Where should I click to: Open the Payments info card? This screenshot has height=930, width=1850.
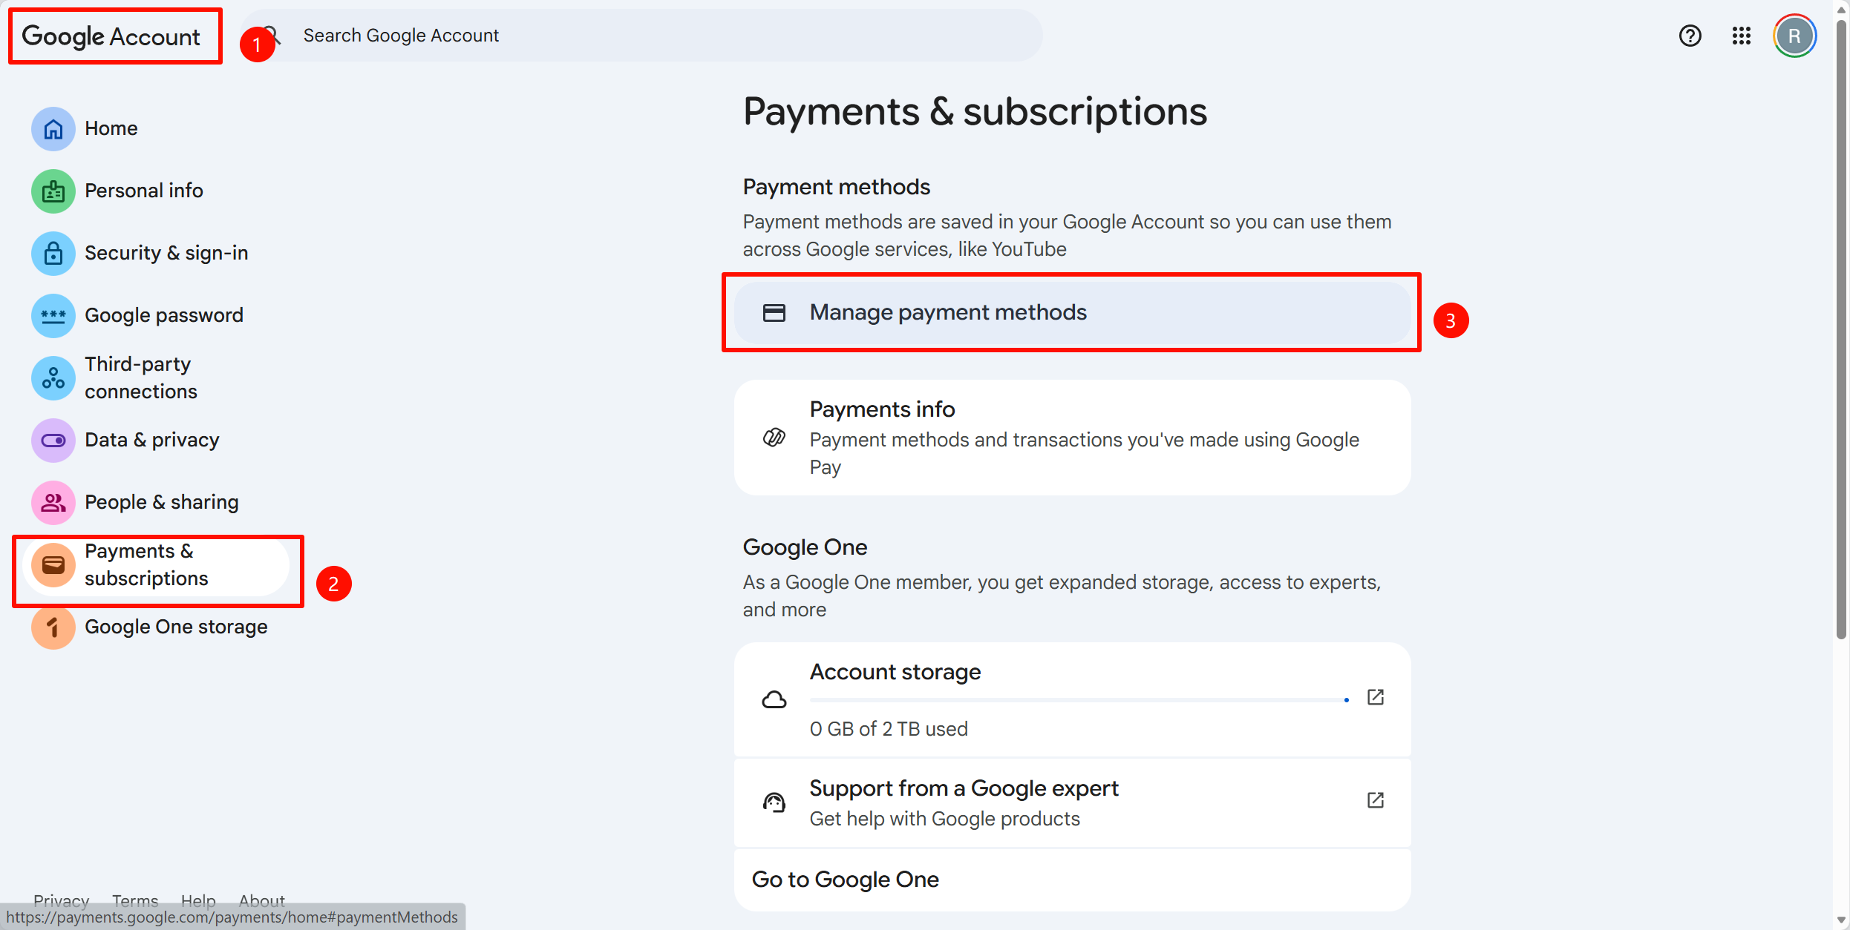1071,438
